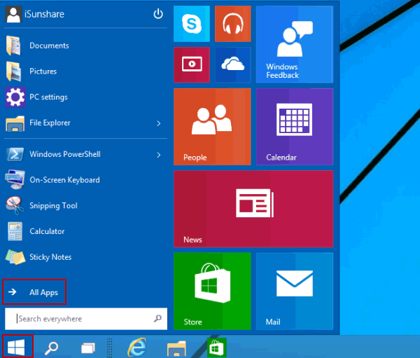Expand the File Explorer jump list arrow

click(x=159, y=123)
